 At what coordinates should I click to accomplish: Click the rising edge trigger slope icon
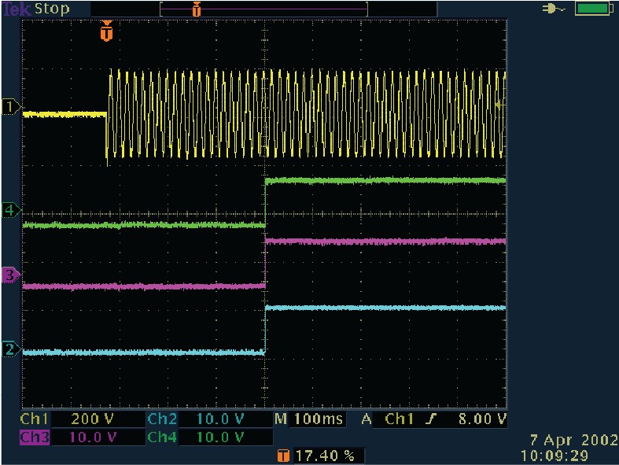click(431, 419)
